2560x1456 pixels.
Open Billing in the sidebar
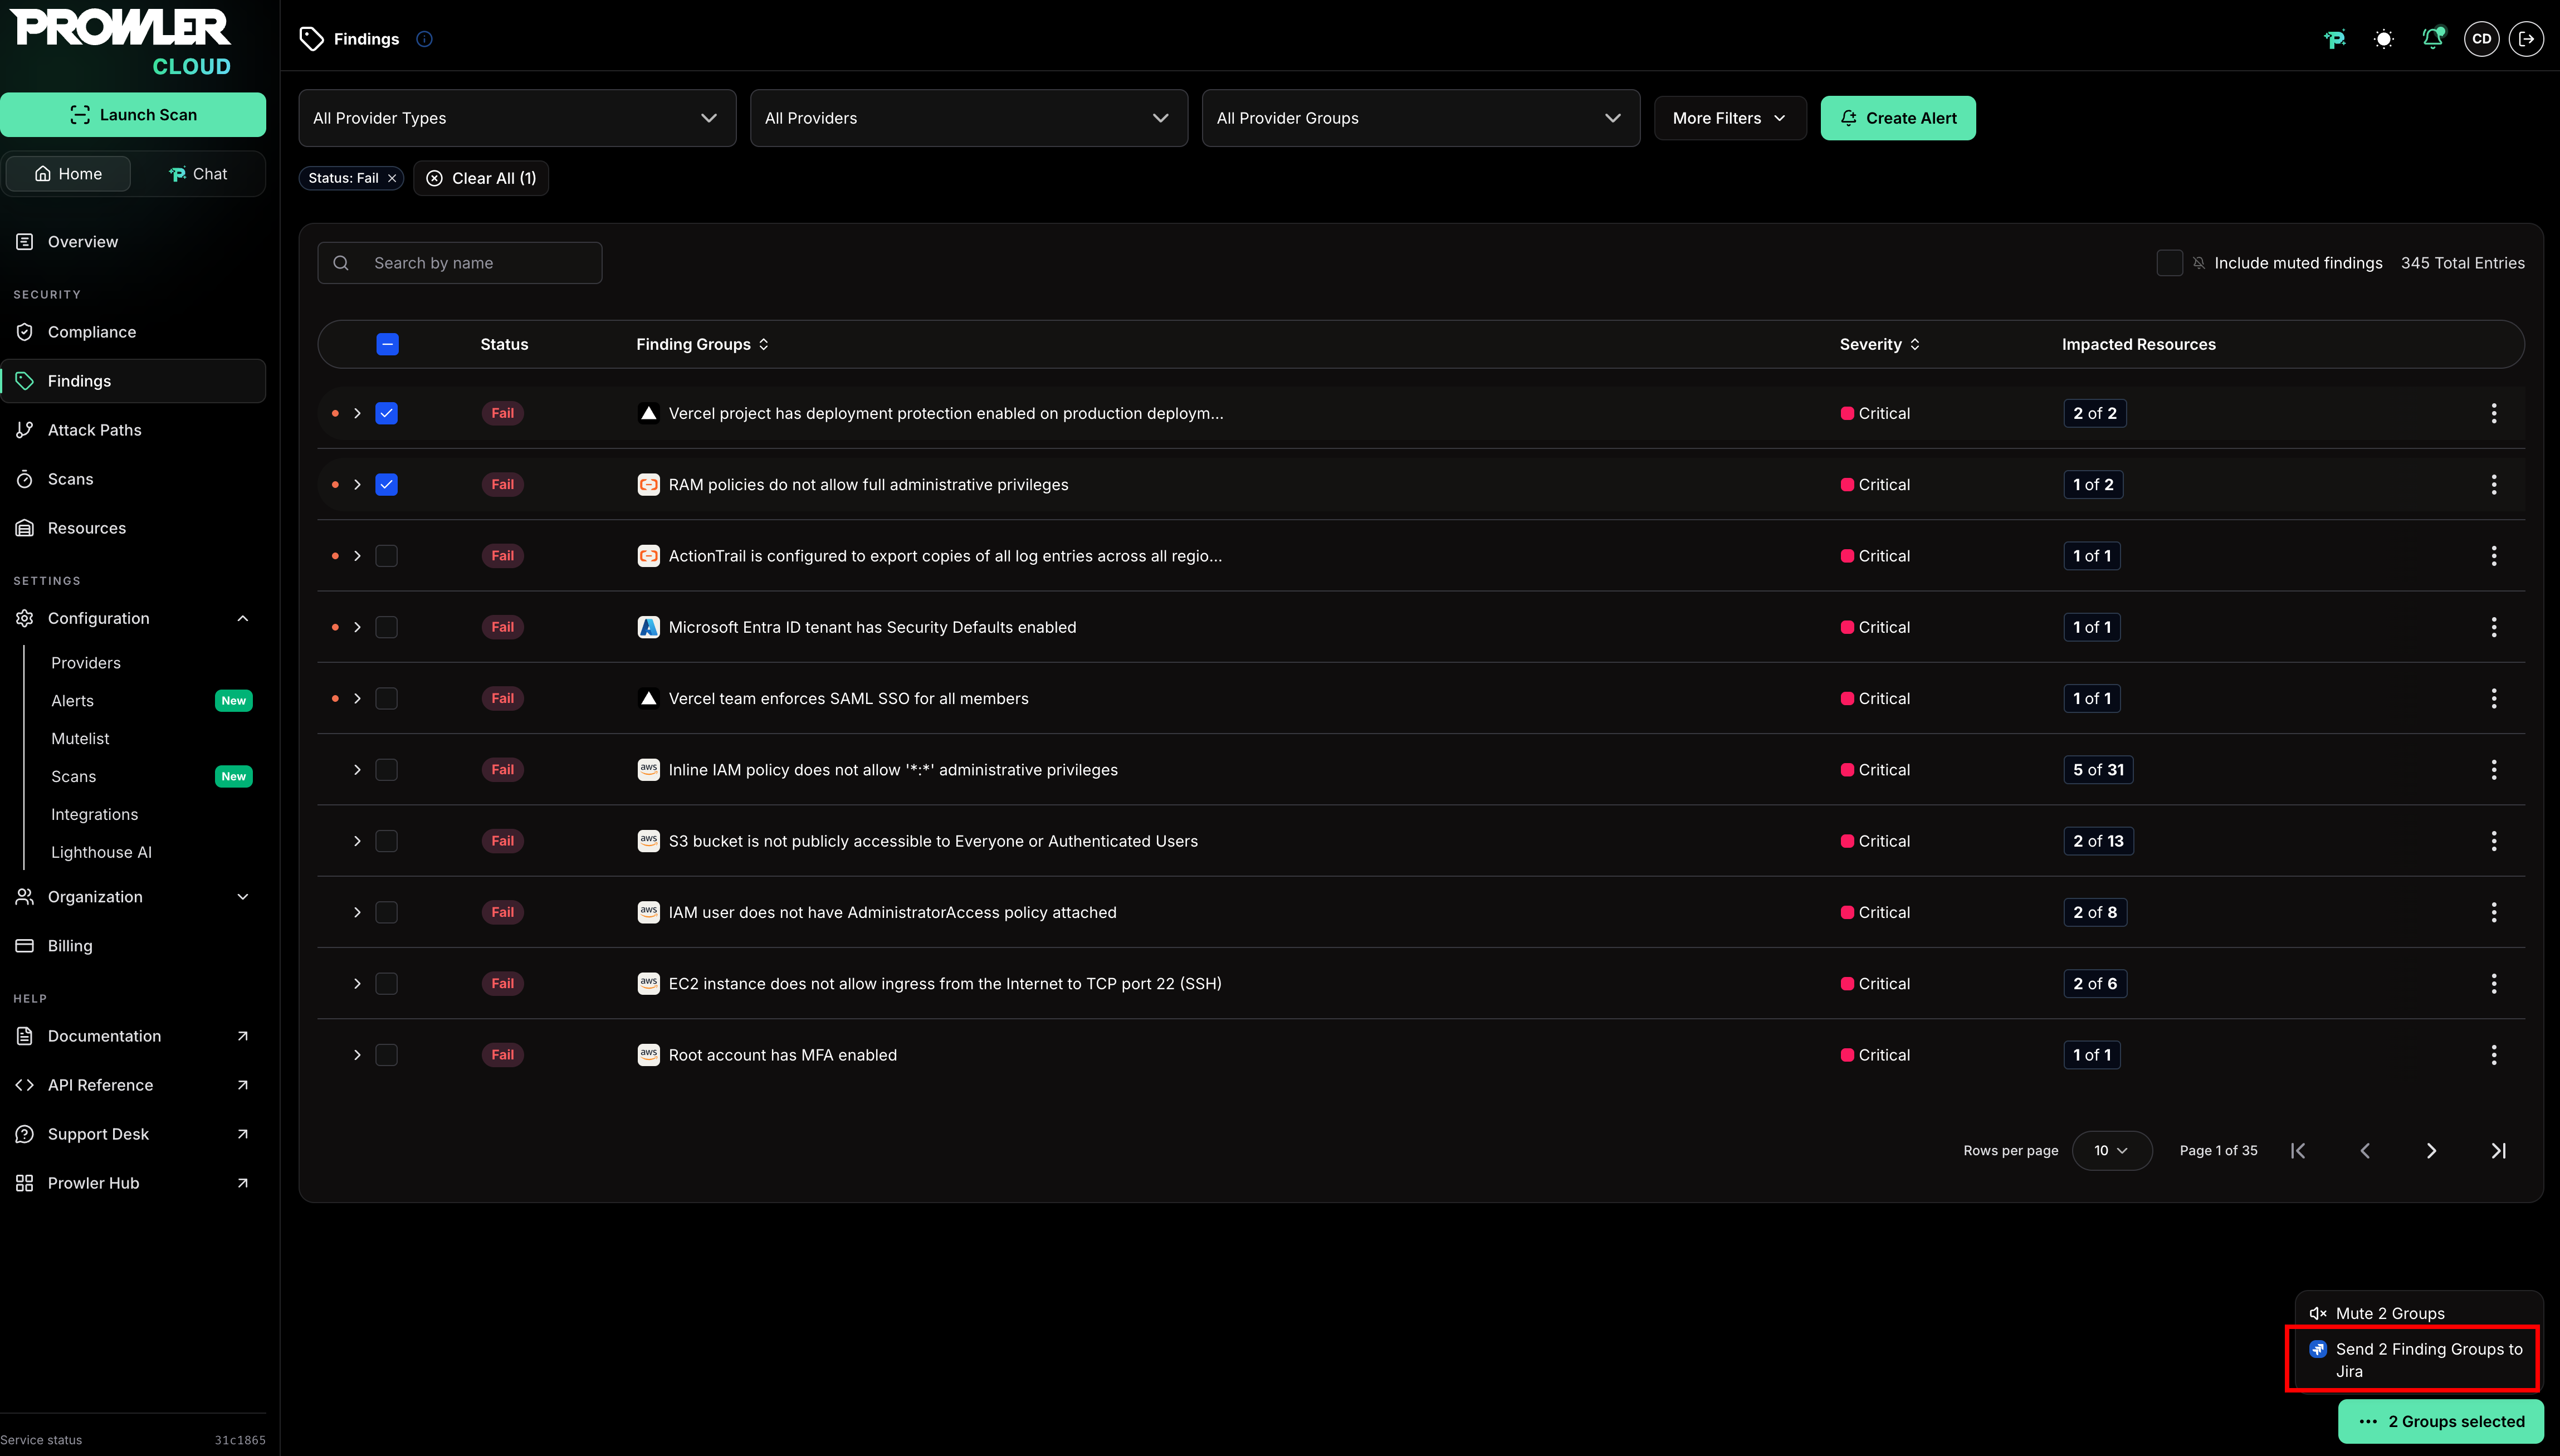[x=133, y=946]
